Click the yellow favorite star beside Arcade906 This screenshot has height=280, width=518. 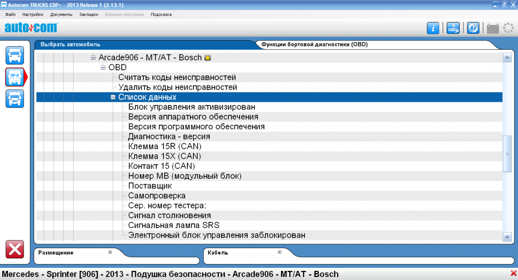click(207, 58)
